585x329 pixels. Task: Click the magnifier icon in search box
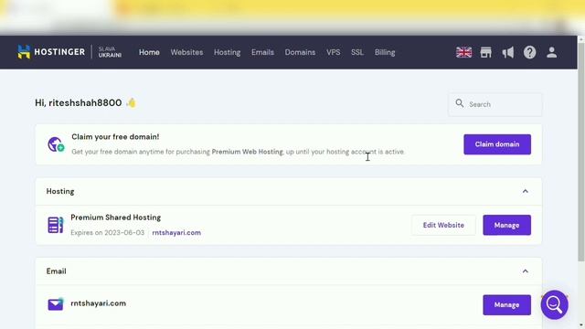(x=460, y=103)
